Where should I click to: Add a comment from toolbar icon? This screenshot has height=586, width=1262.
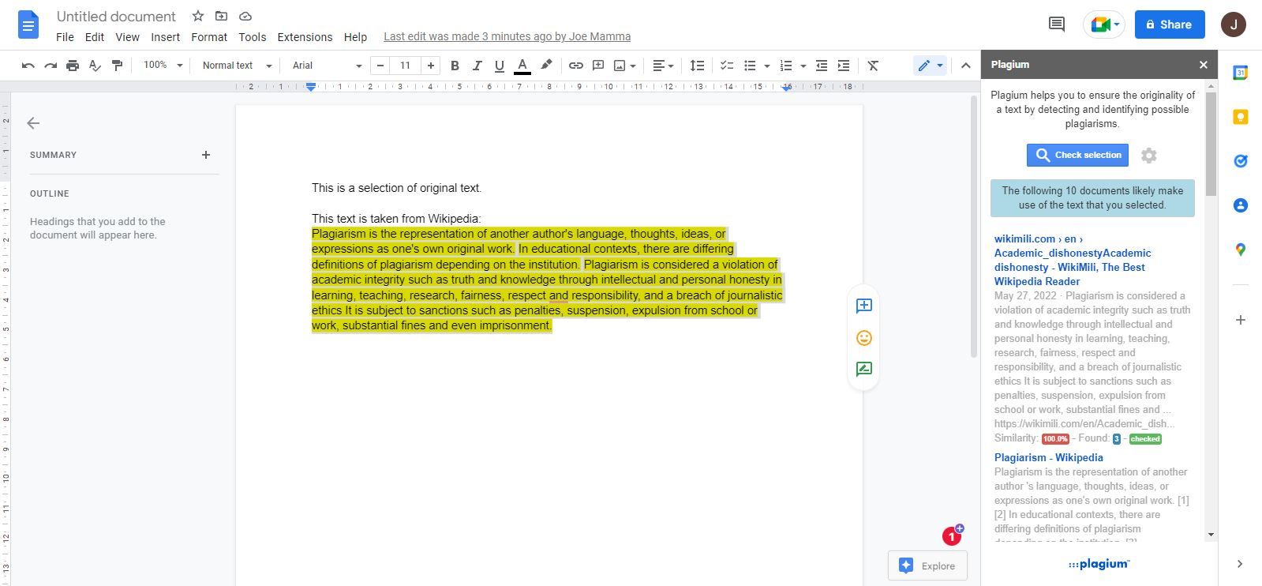click(598, 66)
